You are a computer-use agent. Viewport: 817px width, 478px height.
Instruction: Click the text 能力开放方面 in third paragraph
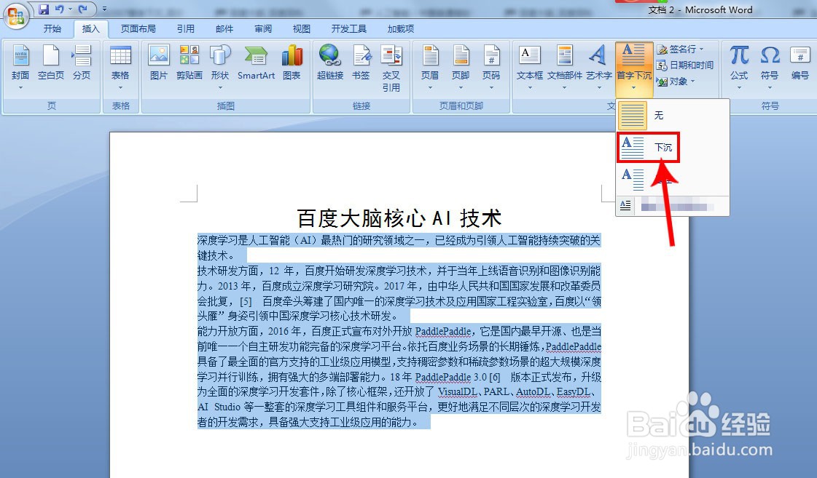tap(227, 331)
